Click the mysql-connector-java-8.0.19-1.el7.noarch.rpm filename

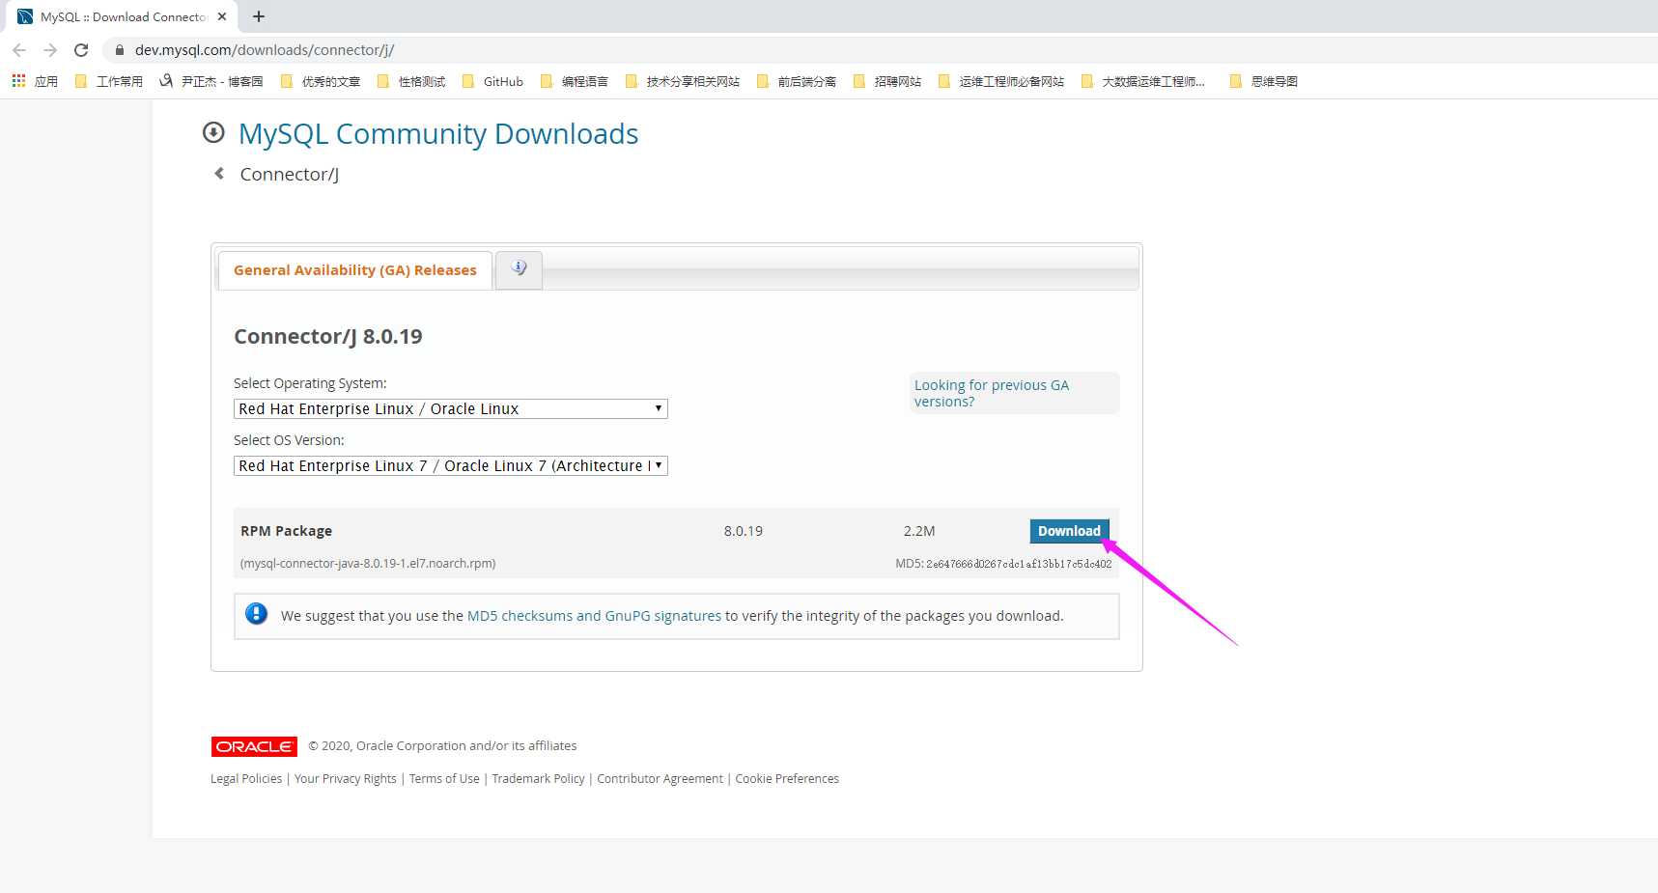click(x=368, y=564)
